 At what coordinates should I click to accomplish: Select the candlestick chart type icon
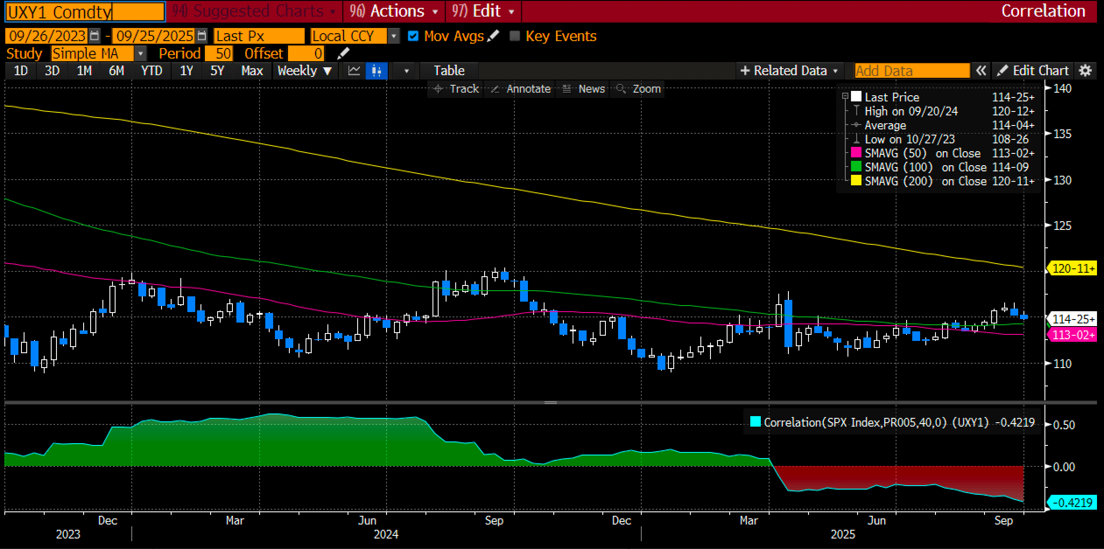point(376,71)
